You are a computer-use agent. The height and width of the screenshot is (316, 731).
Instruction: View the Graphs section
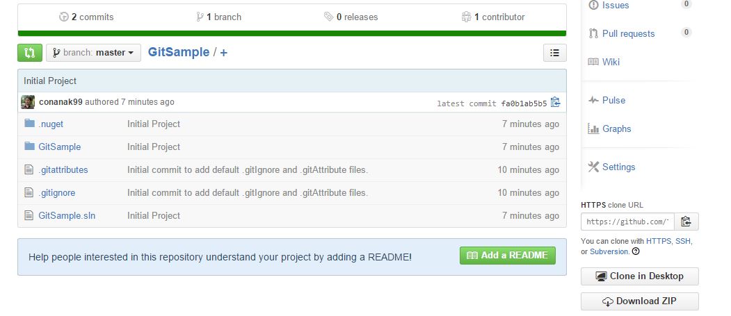(x=616, y=128)
